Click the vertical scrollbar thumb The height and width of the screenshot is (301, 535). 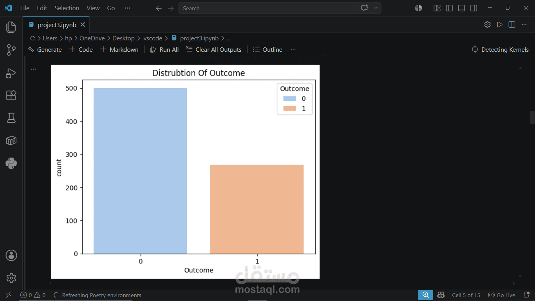tap(533, 118)
